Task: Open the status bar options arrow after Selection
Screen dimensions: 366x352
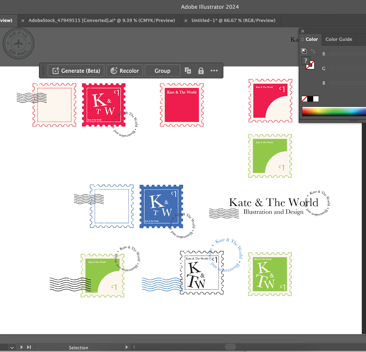Action: (126, 347)
